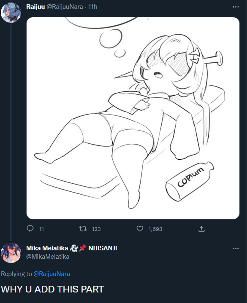This screenshot has height=303, width=247.
Task: Click the retweet arrows icon
Action: (x=83, y=229)
